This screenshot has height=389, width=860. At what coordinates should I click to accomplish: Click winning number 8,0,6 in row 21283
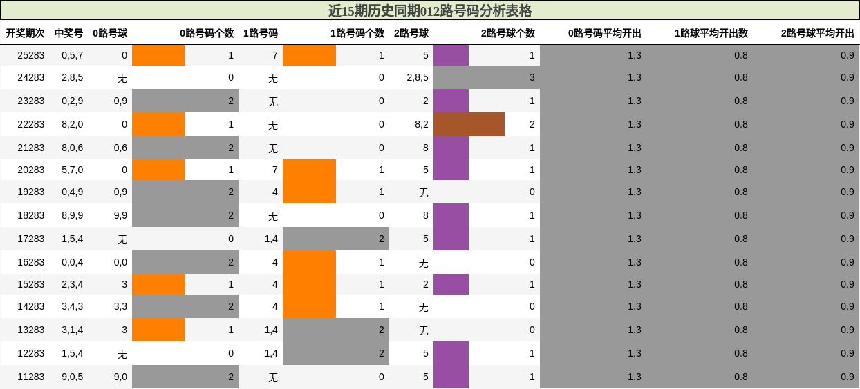[73, 148]
